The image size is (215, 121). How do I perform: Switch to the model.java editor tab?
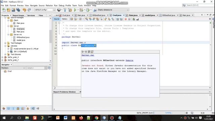[150, 15]
